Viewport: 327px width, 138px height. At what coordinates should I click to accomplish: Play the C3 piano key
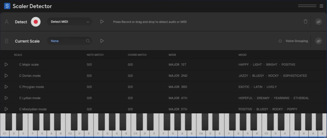pyautogui.click(x=135, y=133)
